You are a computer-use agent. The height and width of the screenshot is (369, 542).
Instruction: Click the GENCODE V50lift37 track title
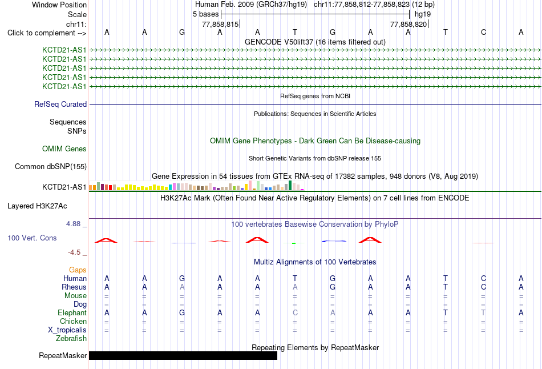(315, 42)
